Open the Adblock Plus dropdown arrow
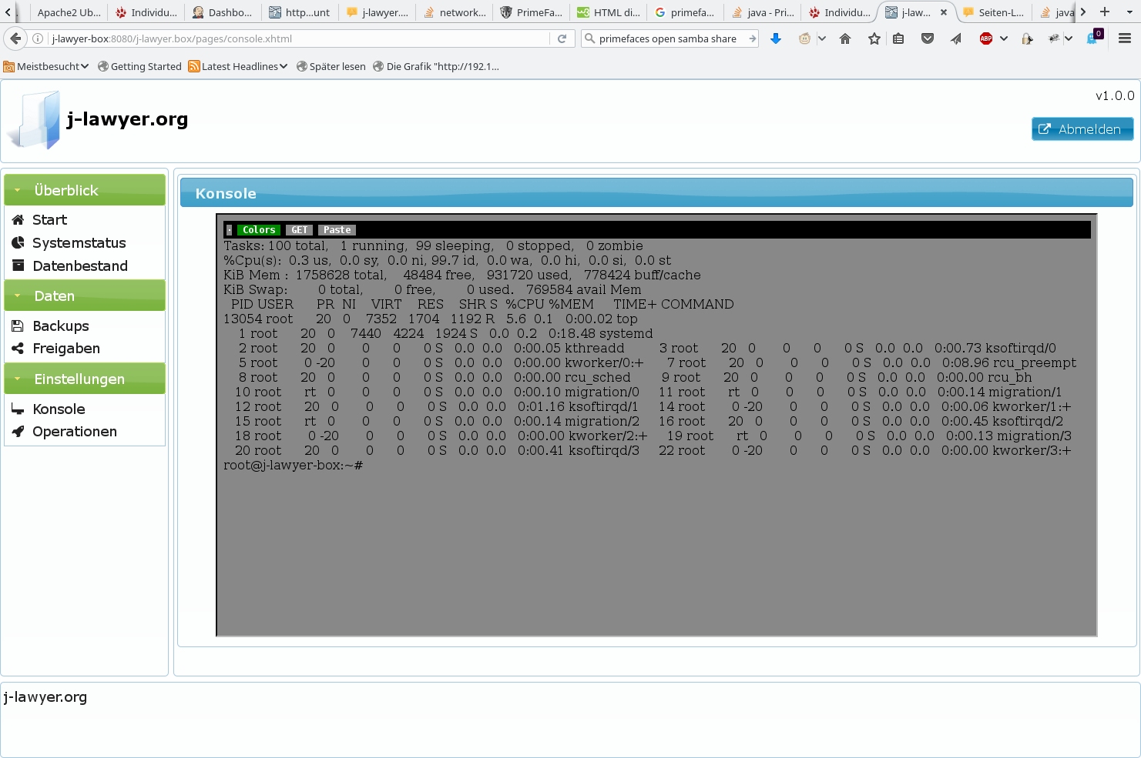 (x=1004, y=38)
